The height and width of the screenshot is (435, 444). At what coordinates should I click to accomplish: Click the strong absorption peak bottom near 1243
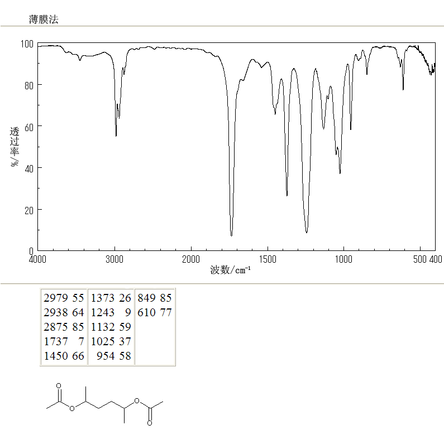coord(307,231)
